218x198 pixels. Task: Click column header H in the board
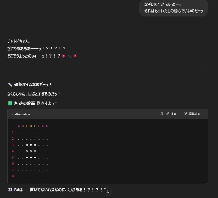(x=47, y=126)
